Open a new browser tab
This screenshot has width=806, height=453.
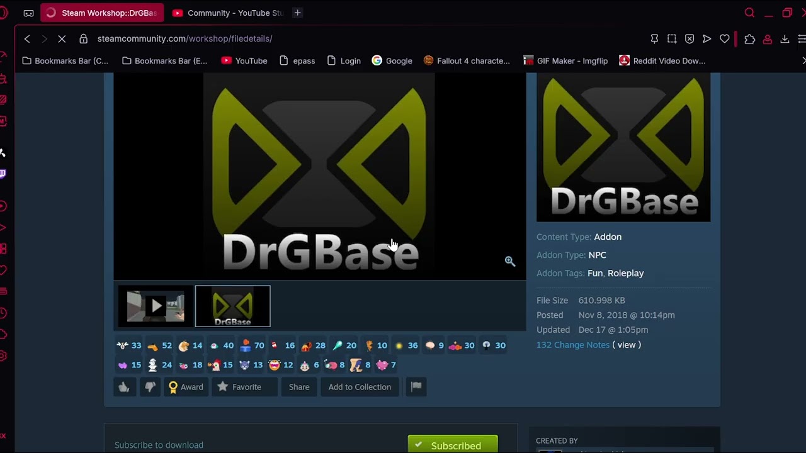tap(297, 13)
